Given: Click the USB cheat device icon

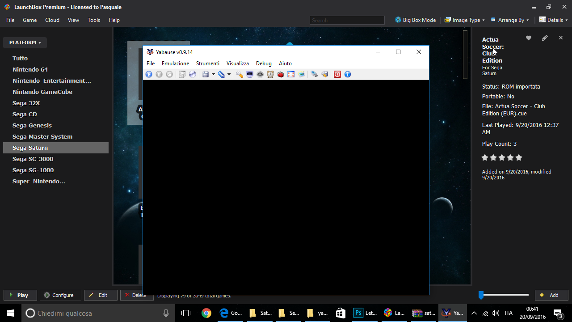Looking at the screenshot, I should (x=314, y=74).
